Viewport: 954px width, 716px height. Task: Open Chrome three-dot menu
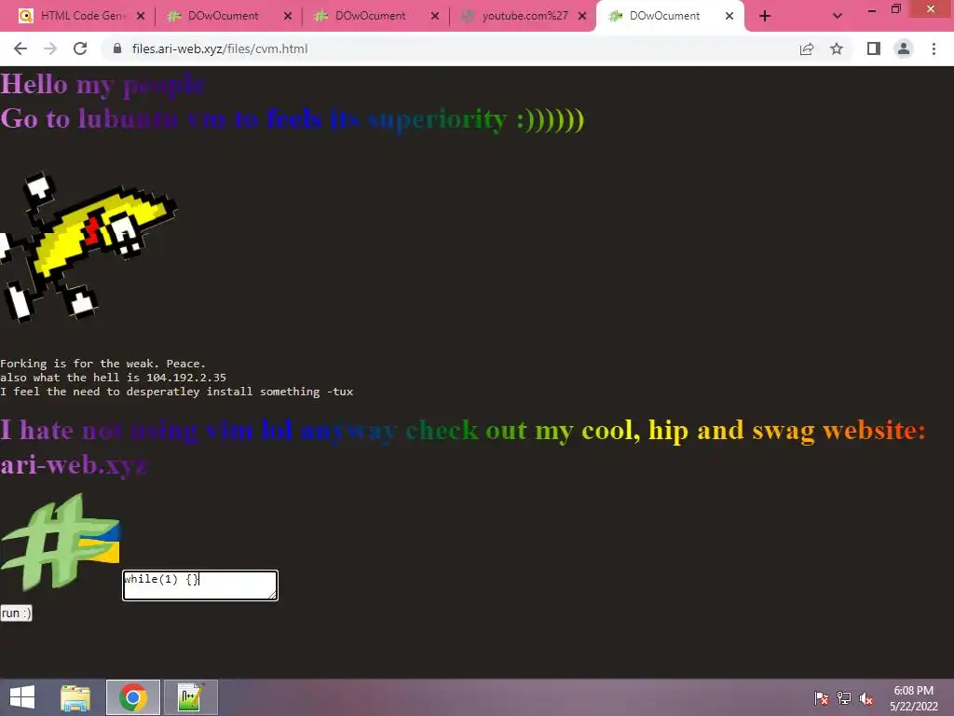coord(934,48)
